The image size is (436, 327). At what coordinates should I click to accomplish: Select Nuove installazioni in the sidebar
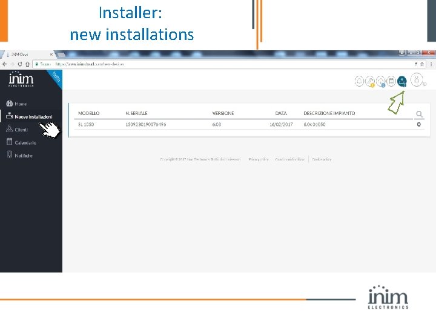(x=33, y=117)
